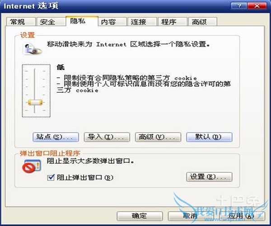Open pop-up blocker 设置(E)... button
Image resolution: width=271 pixels, height=226 pixels.
[209, 177]
